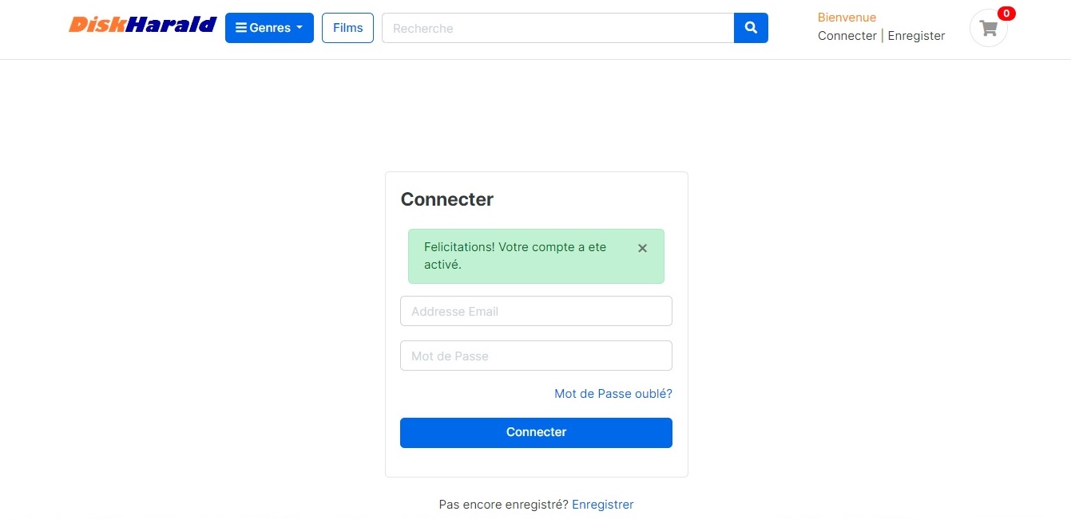The height and width of the screenshot is (519, 1071).
Task: Focus the Recherche search field
Action: pos(557,28)
